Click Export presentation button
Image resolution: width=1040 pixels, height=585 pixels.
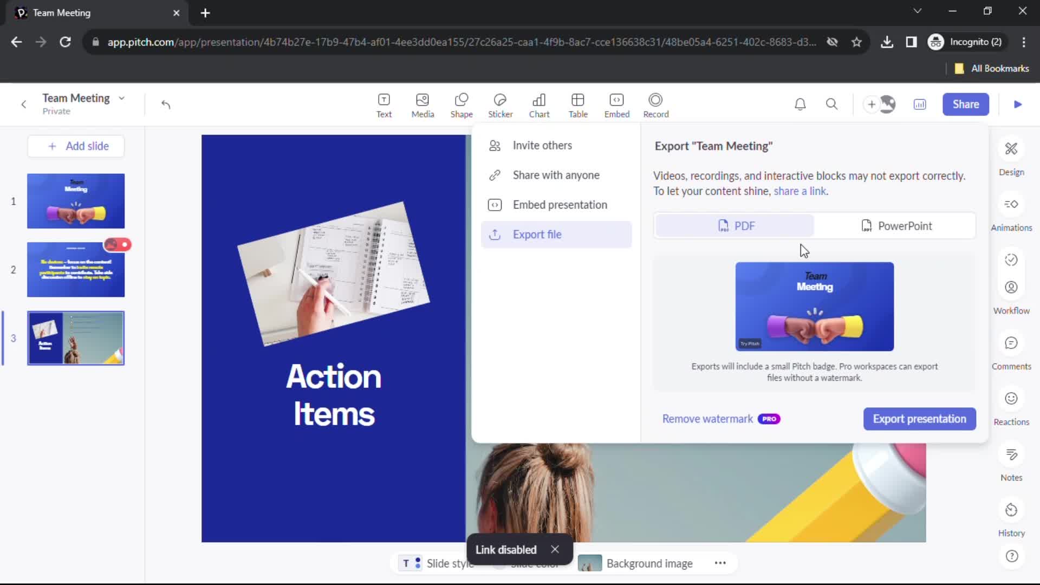coord(919,419)
